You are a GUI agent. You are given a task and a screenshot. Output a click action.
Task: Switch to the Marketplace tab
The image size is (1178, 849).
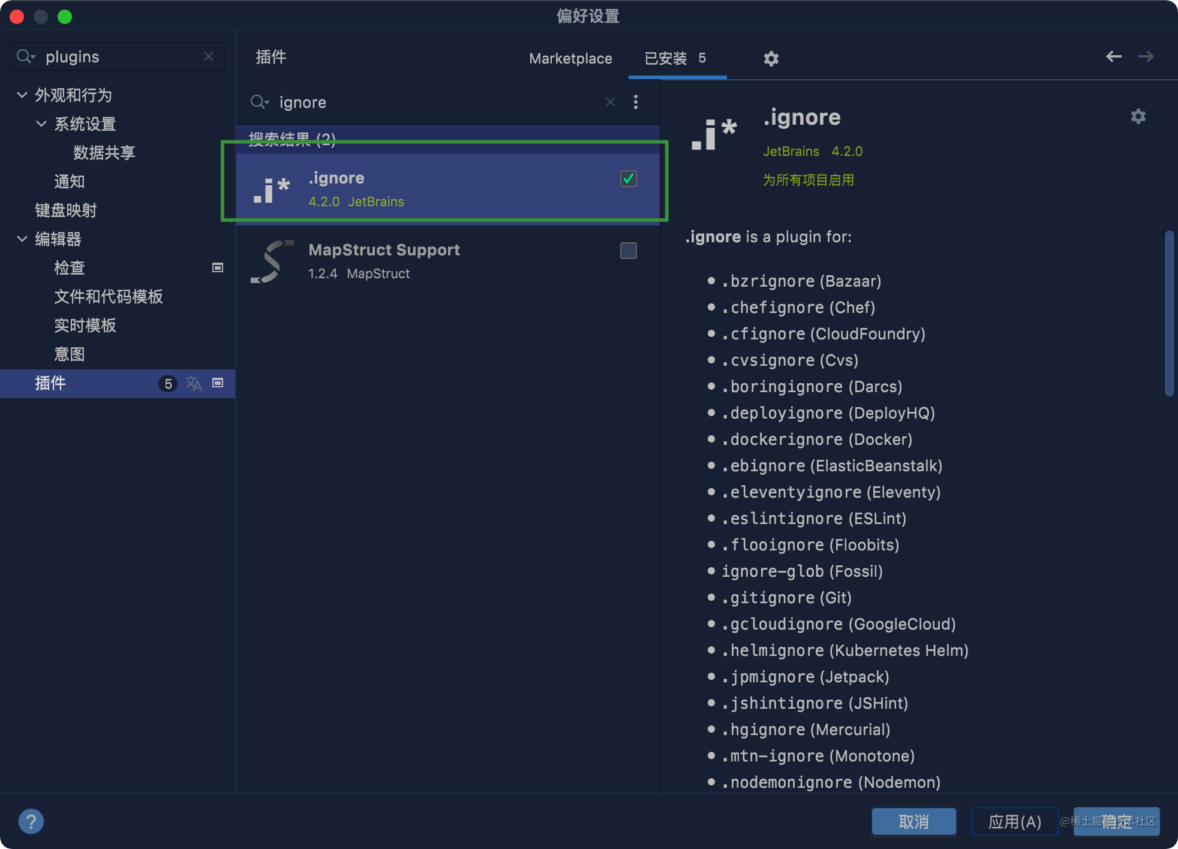[x=570, y=58]
